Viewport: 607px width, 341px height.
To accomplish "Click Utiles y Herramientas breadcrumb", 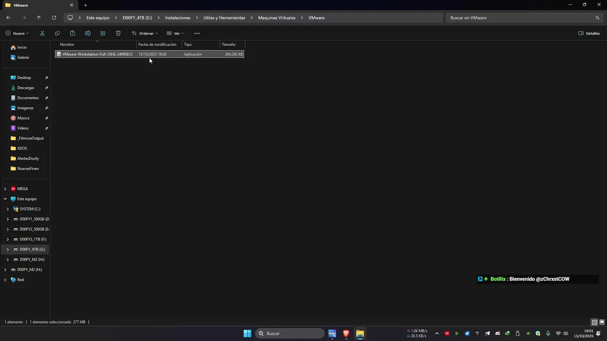I will (x=224, y=18).
